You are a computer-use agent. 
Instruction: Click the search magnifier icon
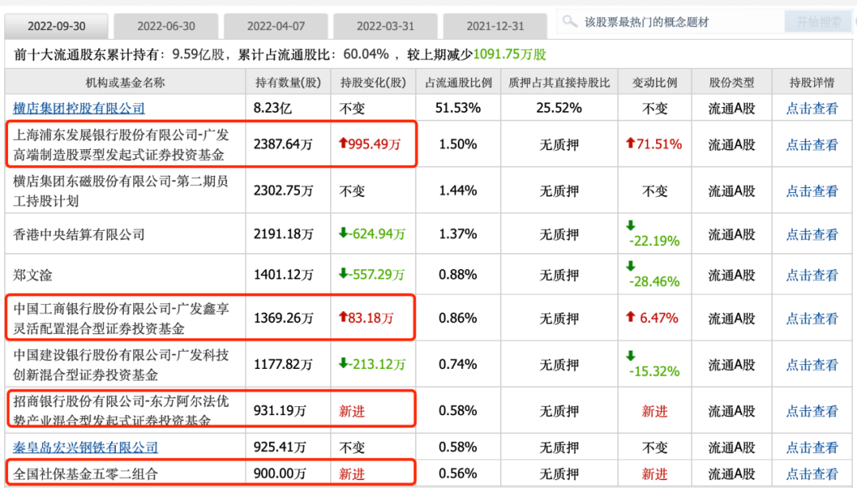(x=570, y=22)
